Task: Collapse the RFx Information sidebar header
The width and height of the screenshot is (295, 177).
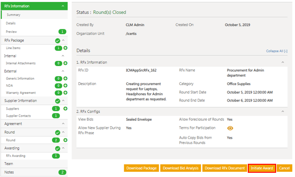Action: (x=63, y=6)
